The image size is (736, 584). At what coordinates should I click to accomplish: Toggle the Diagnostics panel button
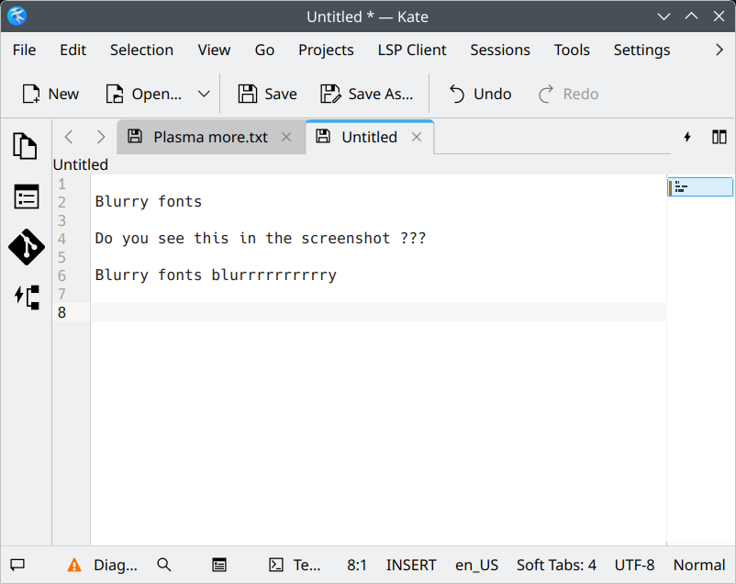point(103,565)
